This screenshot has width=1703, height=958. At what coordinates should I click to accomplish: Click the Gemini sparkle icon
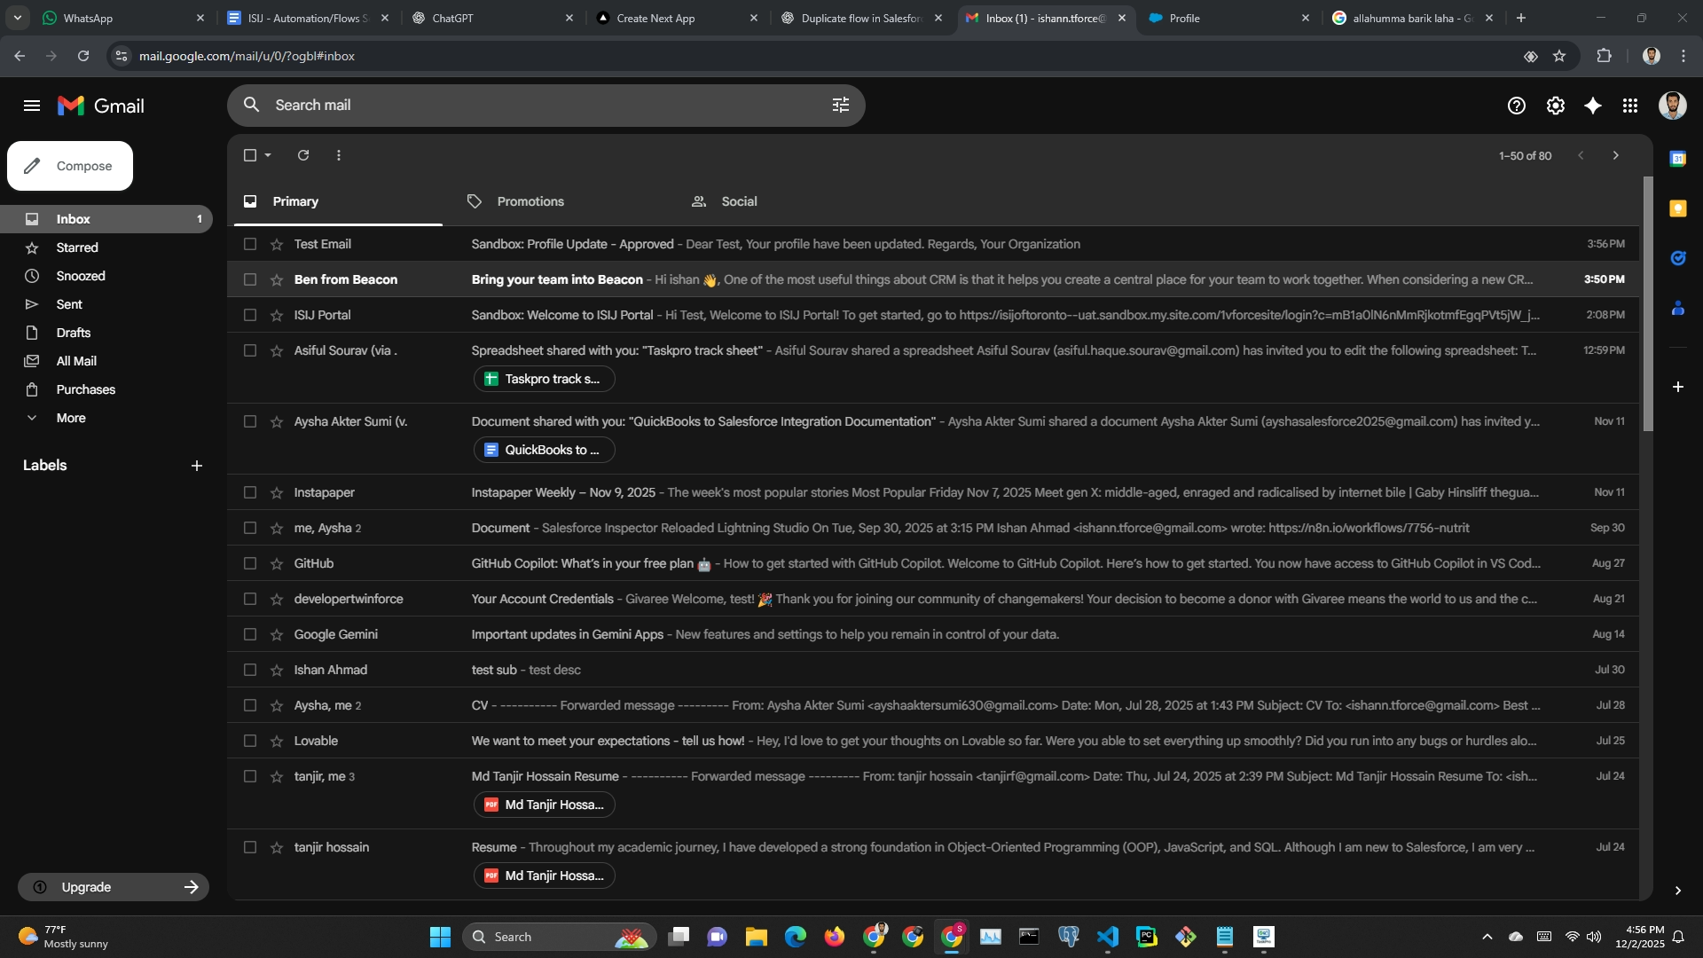pos(1592,106)
